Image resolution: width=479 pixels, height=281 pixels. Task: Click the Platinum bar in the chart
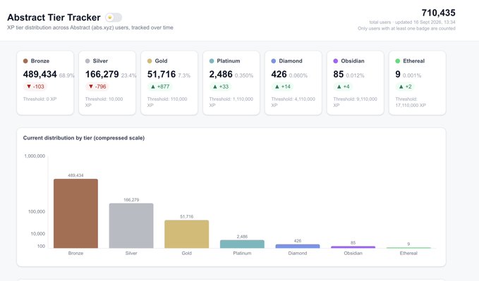tap(242, 244)
